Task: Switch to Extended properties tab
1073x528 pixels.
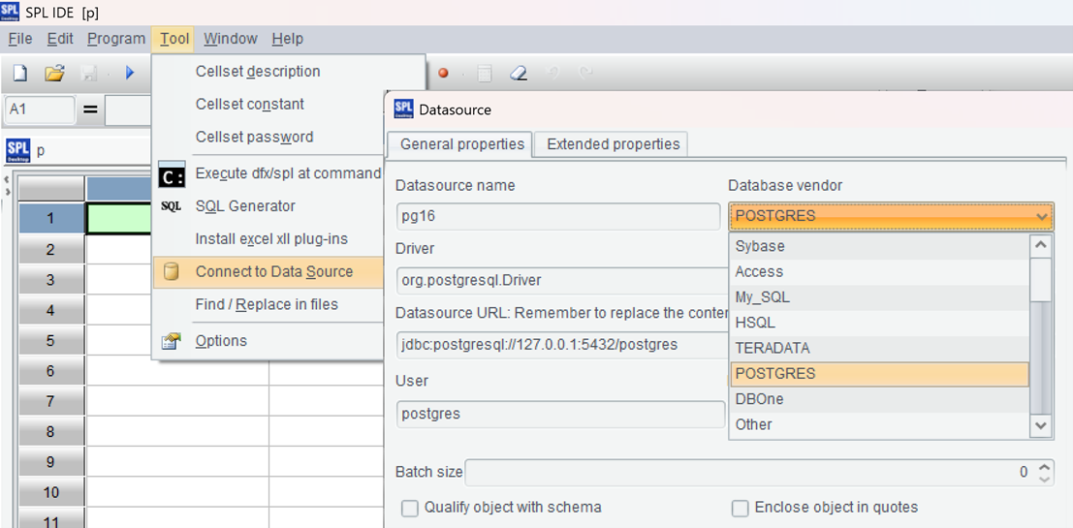Action: 613,144
